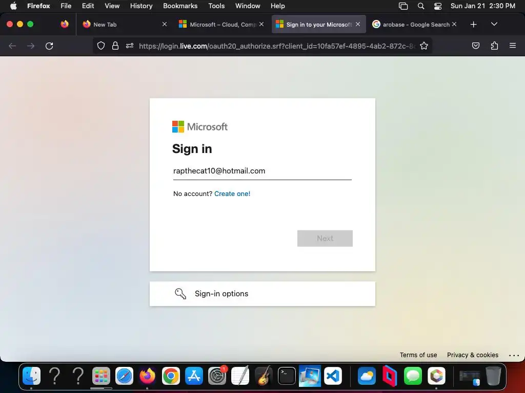Click the footer ellipsis more options
Image resolution: width=525 pixels, height=393 pixels.
(x=514, y=355)
